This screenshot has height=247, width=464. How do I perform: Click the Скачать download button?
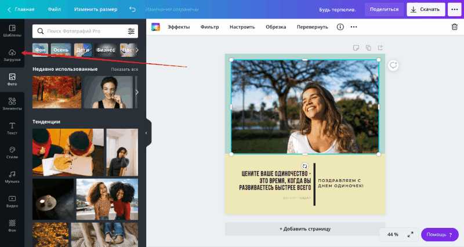(426, 9)
